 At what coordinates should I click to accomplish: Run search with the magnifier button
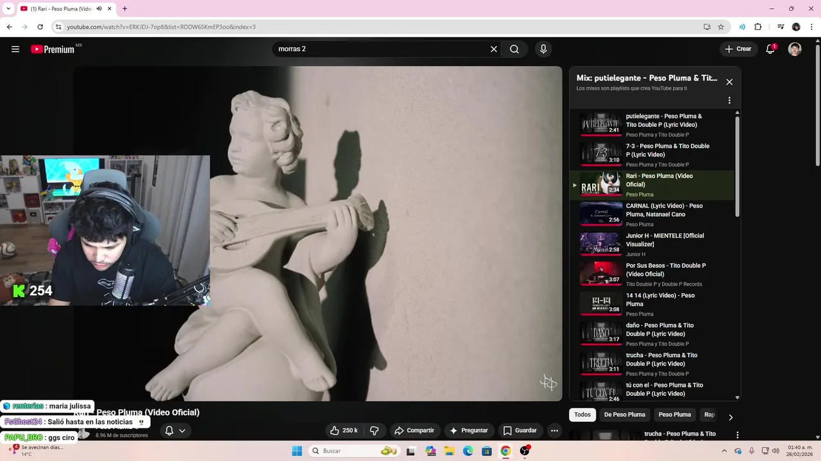(x=514, y=49)
